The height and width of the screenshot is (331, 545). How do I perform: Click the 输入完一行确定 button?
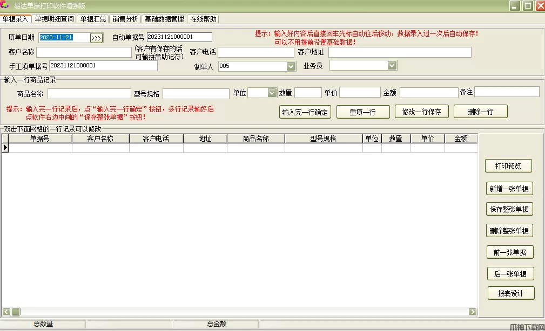pos(305,112)
